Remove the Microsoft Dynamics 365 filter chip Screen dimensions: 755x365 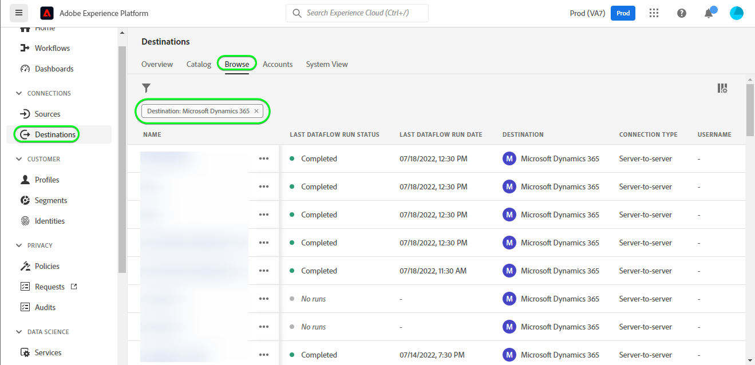(256, 111)
